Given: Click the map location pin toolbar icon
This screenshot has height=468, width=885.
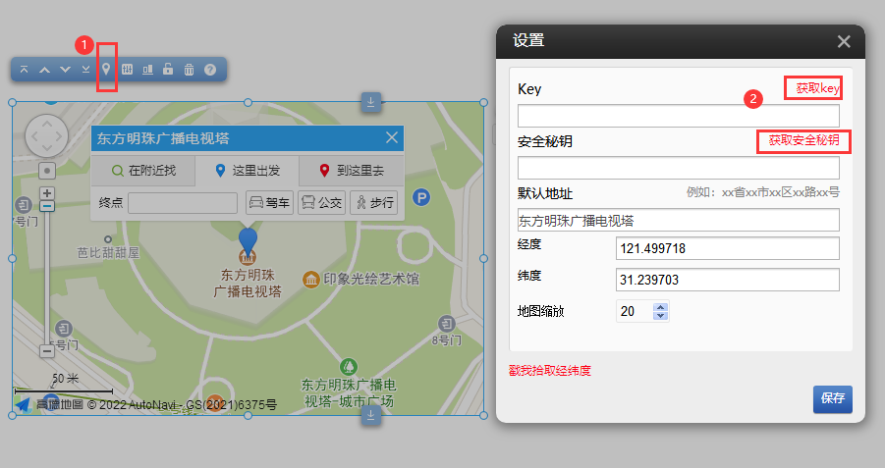Looking at the screenshot, I should click(x=106, y=70).
